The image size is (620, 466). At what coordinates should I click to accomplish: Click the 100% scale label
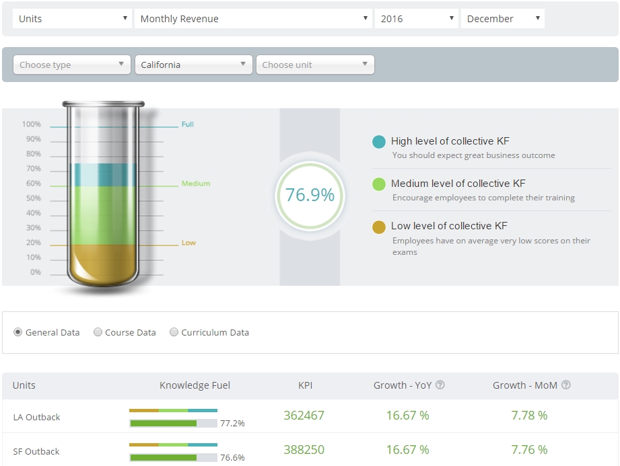coord(32,124)
